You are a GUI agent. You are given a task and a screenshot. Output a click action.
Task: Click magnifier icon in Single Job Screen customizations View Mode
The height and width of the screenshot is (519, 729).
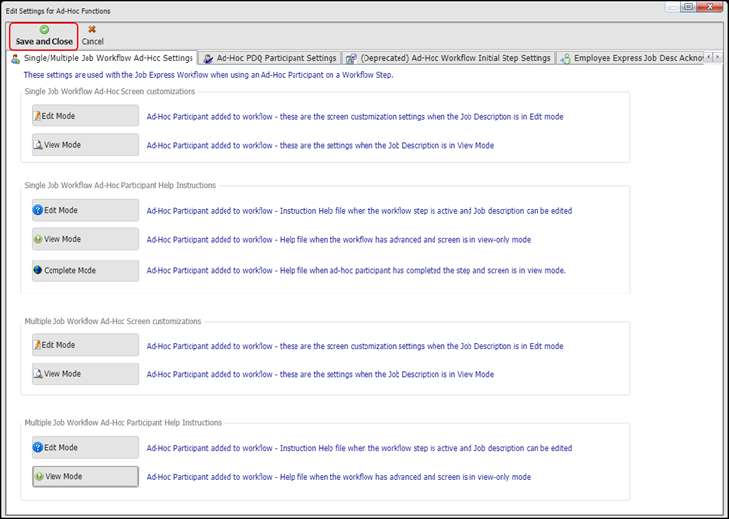38,145
